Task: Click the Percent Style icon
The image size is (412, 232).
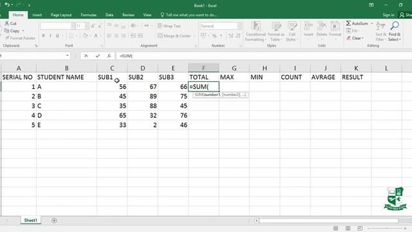Action: point(214,35)
